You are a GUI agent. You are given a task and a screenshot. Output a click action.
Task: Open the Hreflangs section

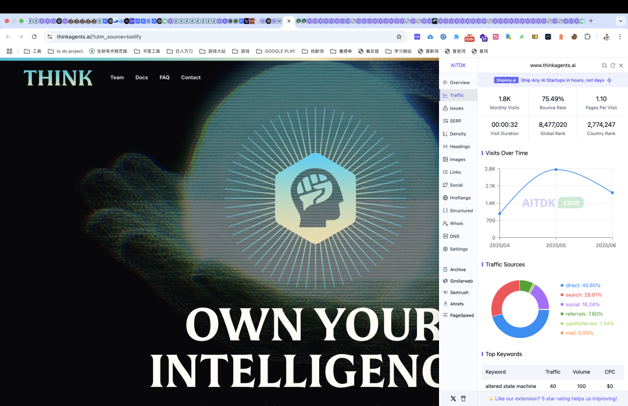pos(457,198)
